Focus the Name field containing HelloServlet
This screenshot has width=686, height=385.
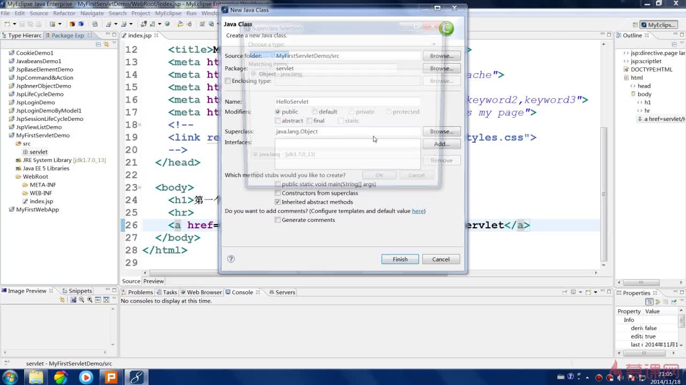[347, 102]
